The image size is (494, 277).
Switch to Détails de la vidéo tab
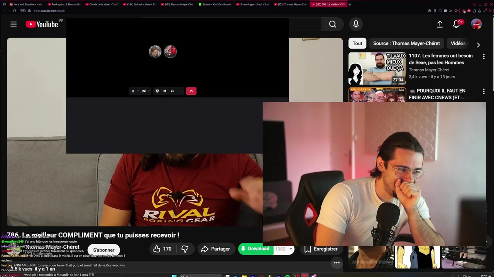(101, 4)
